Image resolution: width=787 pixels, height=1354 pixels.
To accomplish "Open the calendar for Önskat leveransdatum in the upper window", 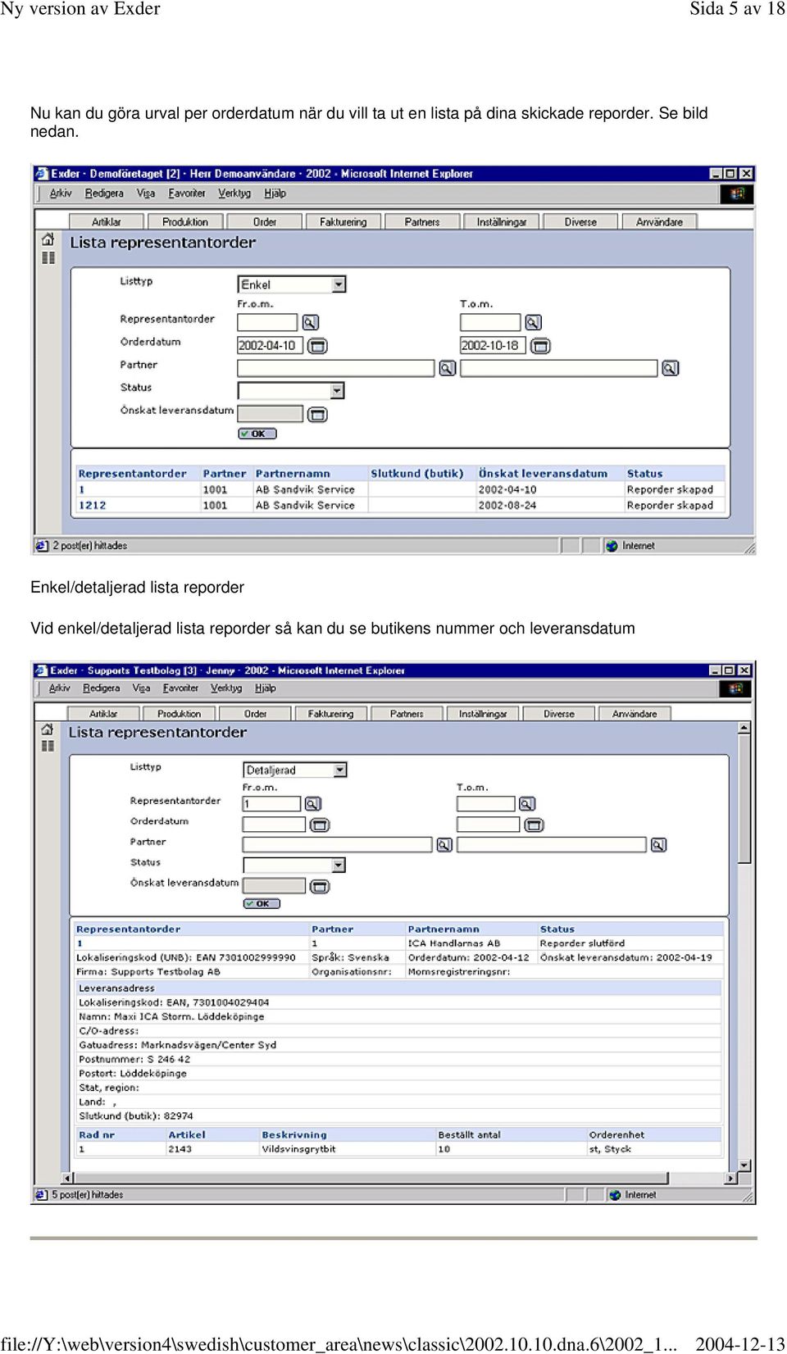I will coord(317,415).
